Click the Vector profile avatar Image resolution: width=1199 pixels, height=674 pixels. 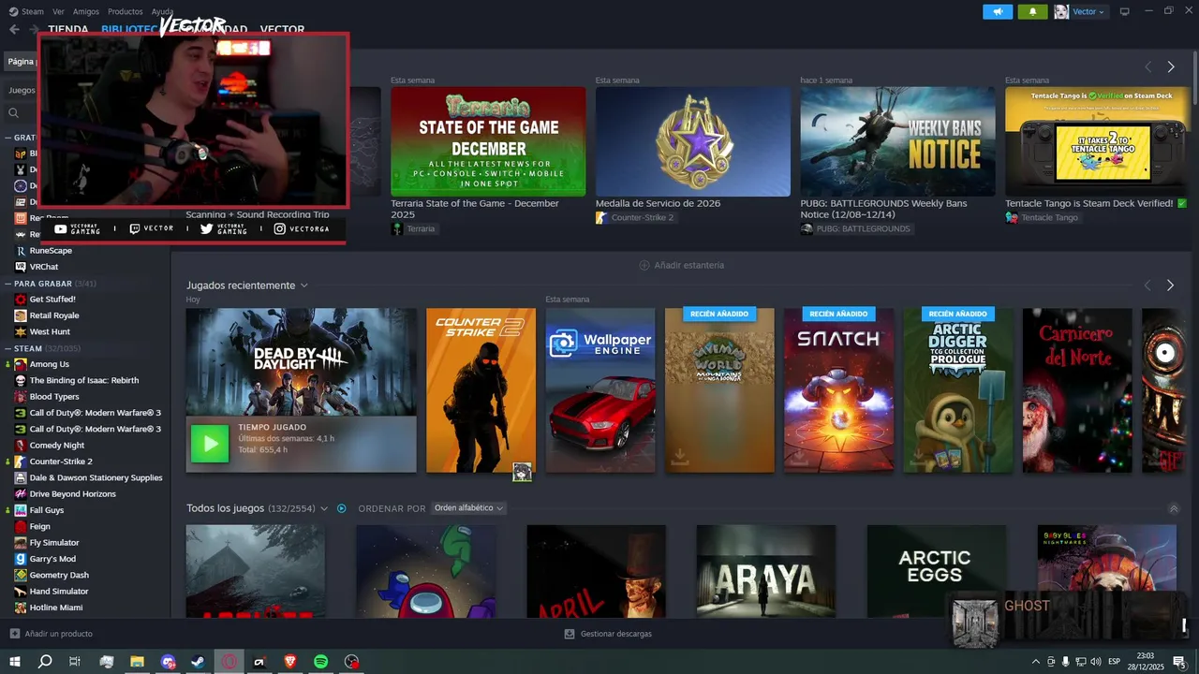pos(1061,12)
